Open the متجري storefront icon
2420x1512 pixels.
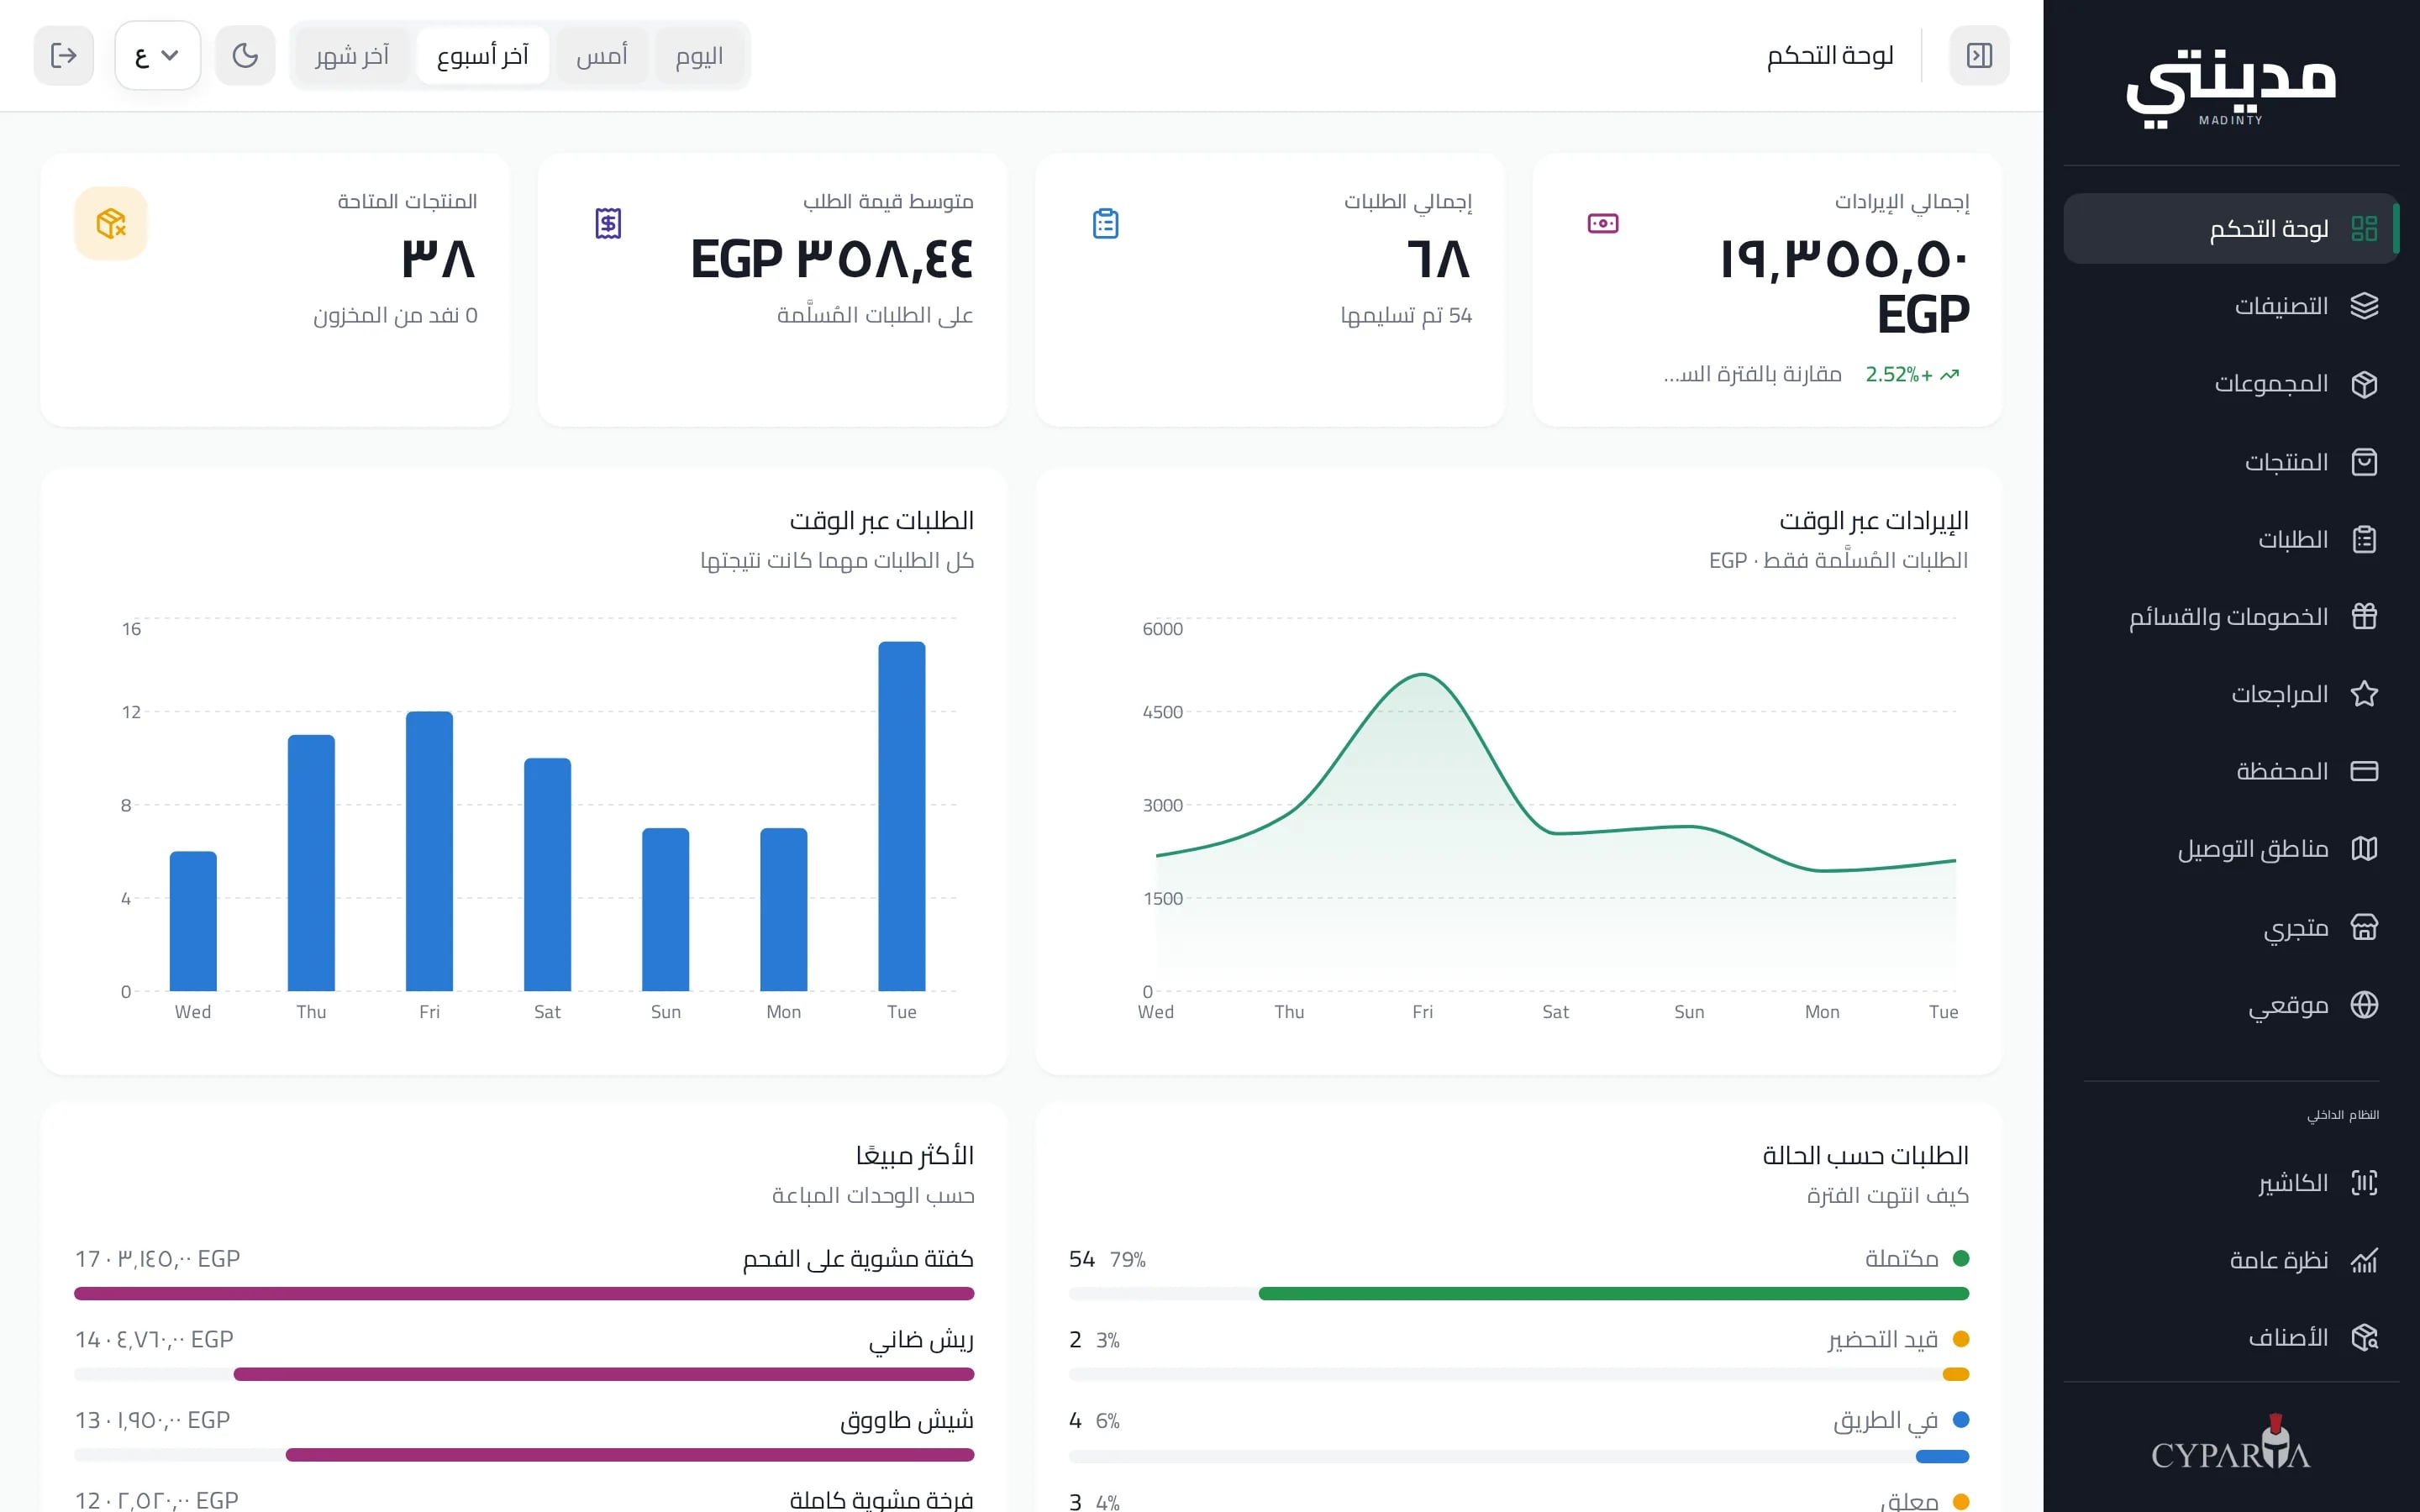click(x=2363, y=927)
